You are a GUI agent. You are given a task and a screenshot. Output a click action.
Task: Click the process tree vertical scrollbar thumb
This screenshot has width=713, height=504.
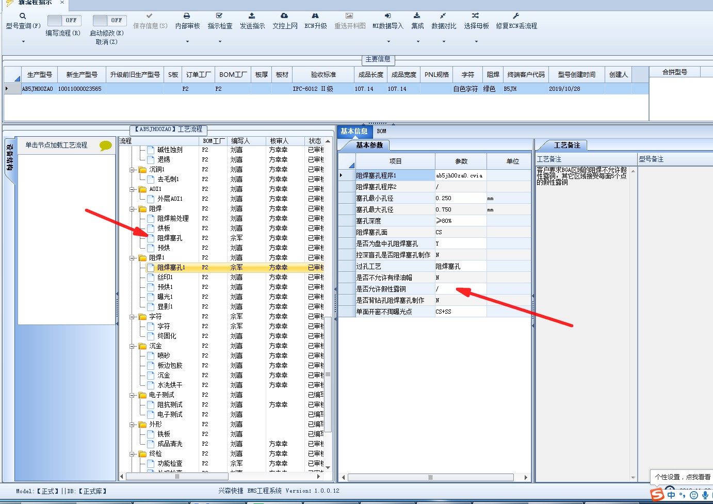(x=328, y=375)
